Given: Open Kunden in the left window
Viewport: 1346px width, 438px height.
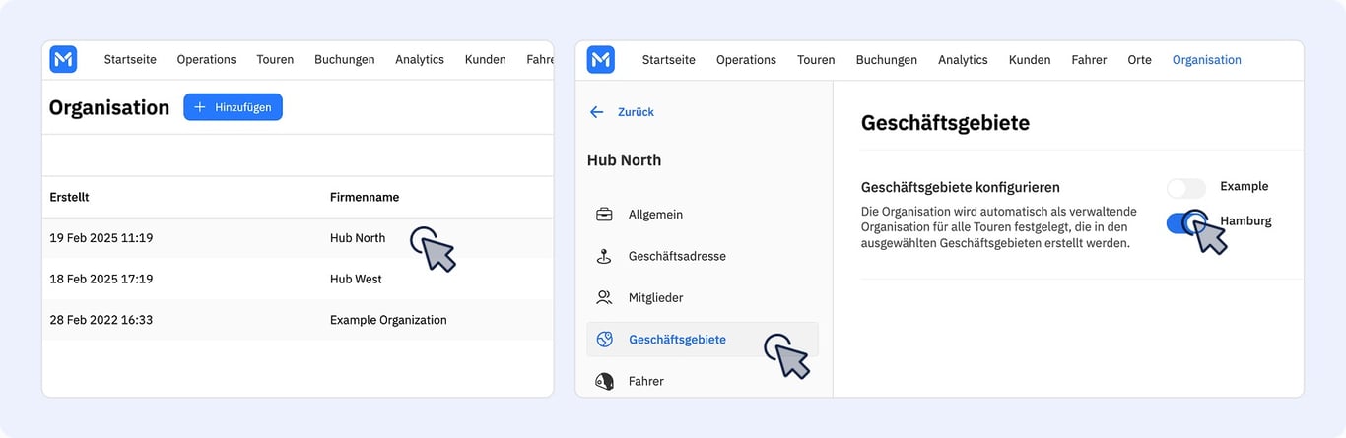Looking at the screenshot, I should 485,60.
